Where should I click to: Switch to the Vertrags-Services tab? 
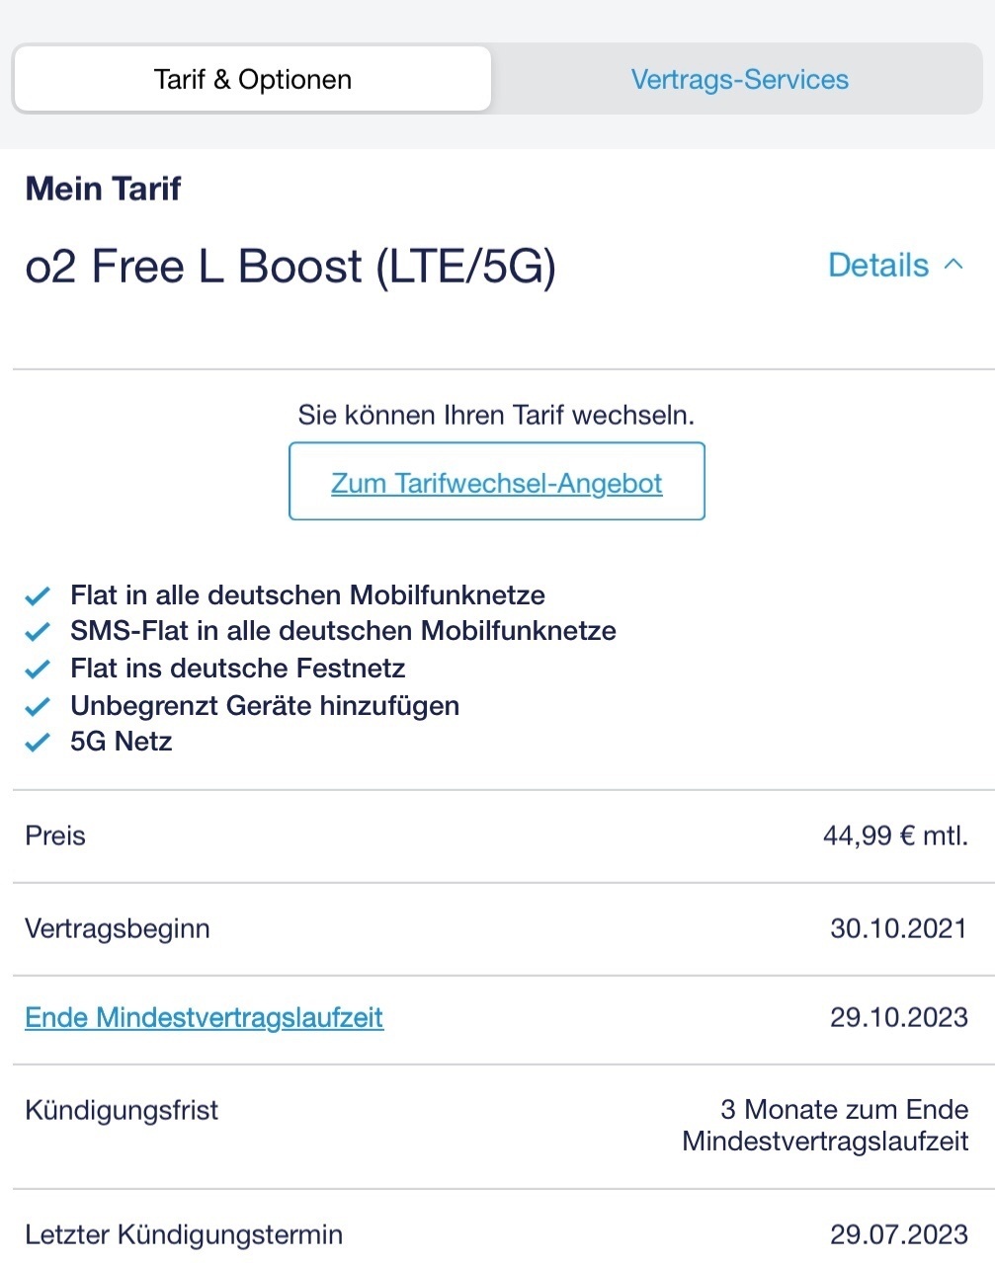[740, 79]
